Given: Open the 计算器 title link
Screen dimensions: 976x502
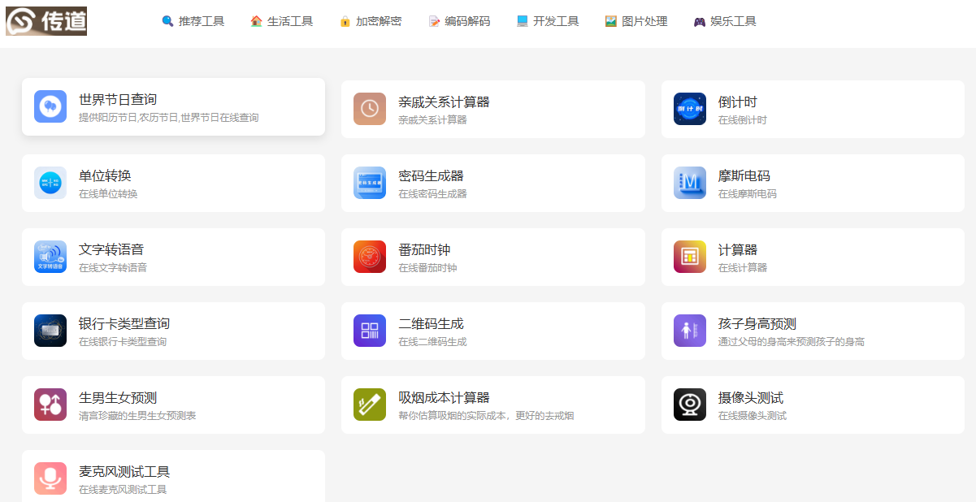Looking at the screenshot, I should click(738, 249).
